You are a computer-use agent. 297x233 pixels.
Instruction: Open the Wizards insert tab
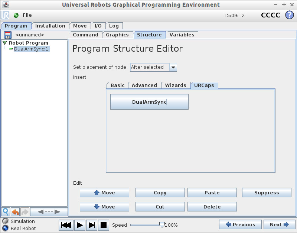click(x=176, y=85)
